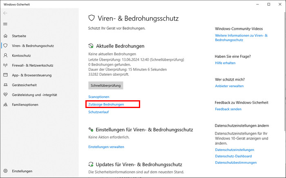Click the heart icon for Geräteleistung und -integrität

click(5, 95)
